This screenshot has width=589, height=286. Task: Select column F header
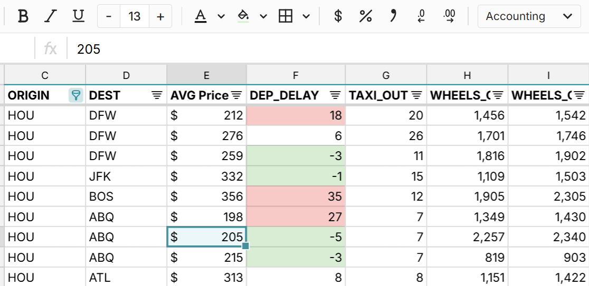296,75
